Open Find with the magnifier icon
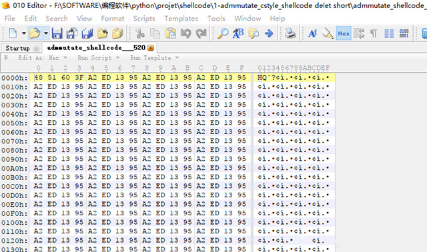The height and width of the screenshot is (252, 427). point(223,33)
